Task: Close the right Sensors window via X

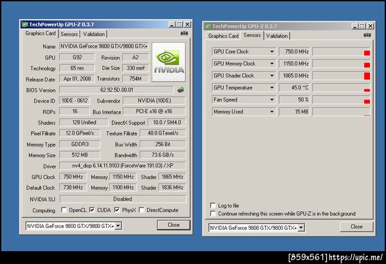Action: coord(371,26)
